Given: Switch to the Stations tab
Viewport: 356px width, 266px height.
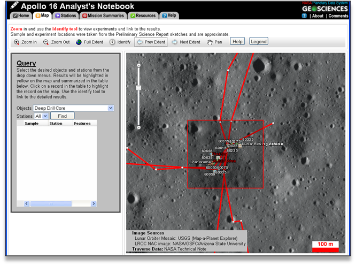Looking at the screenshot, I should click(x=65, y=16).
